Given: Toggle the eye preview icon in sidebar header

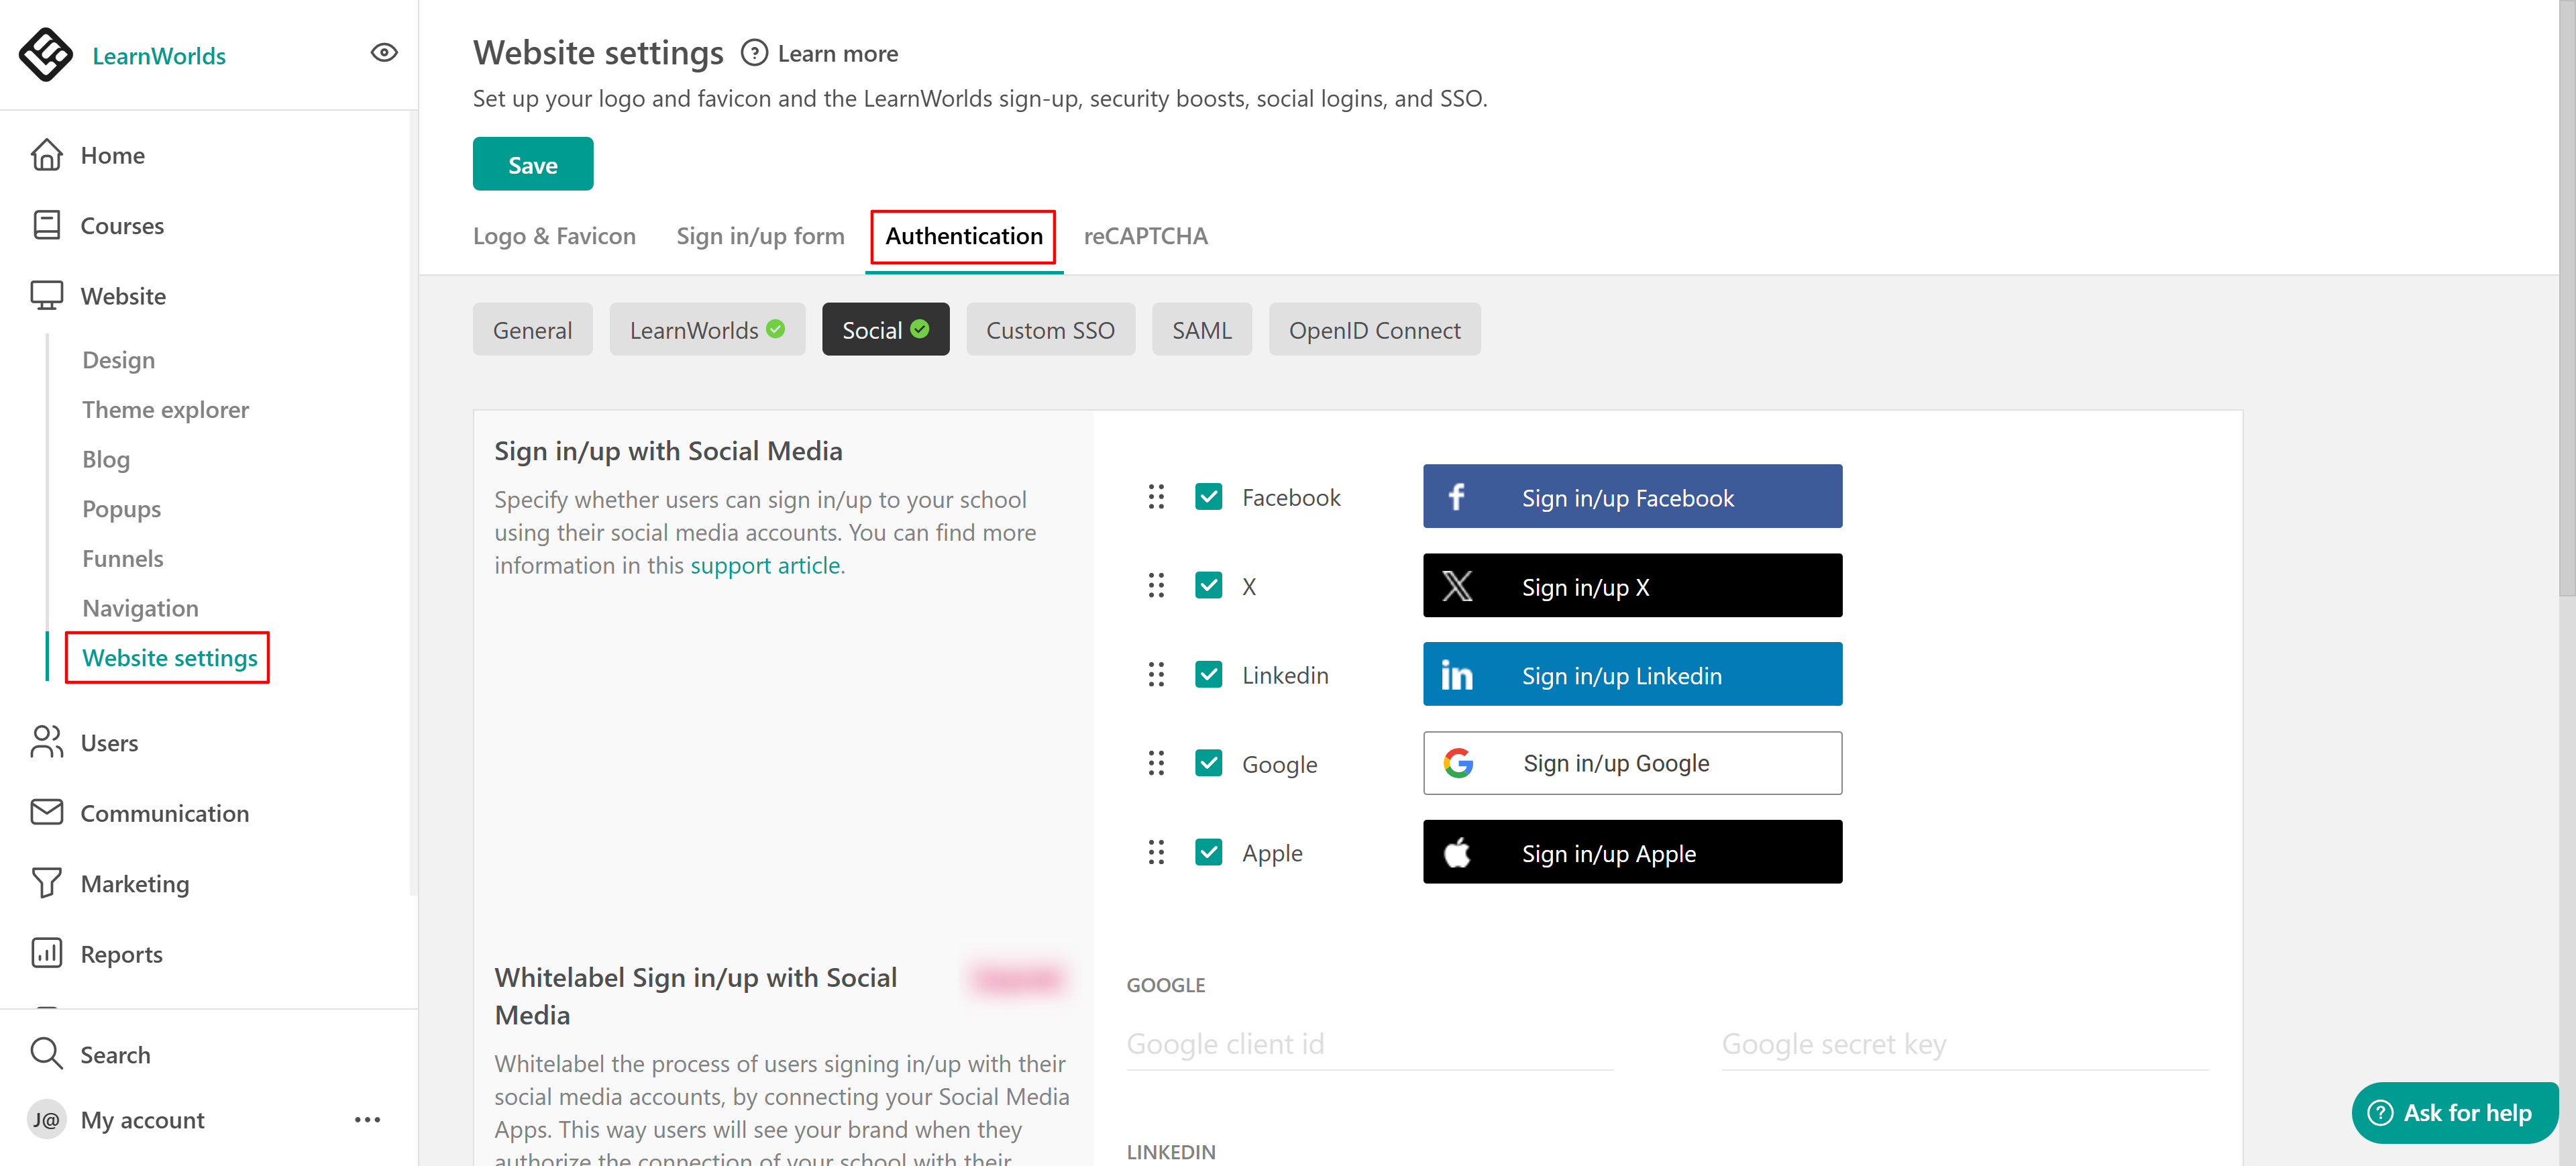Looking at the screenshot, I should click(384, 53).
